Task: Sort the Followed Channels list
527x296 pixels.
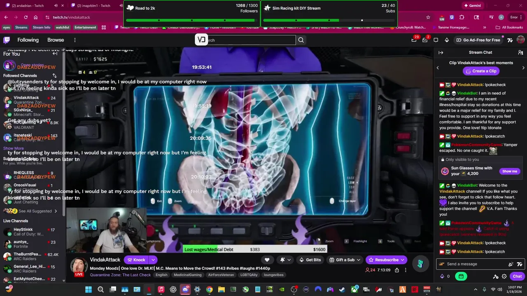Action: pyautogui.click(x=54, y=76)
